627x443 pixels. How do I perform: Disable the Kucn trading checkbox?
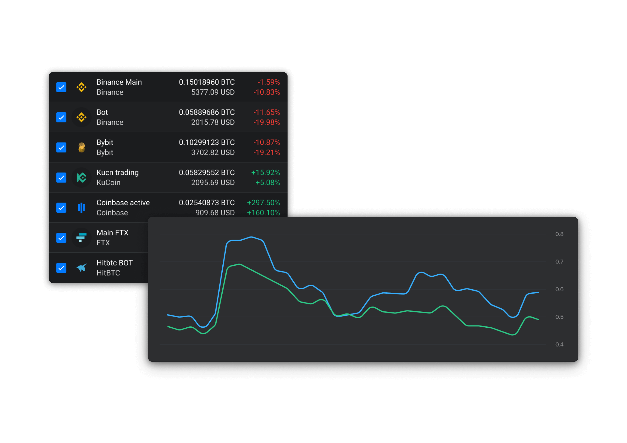(61, 178)
